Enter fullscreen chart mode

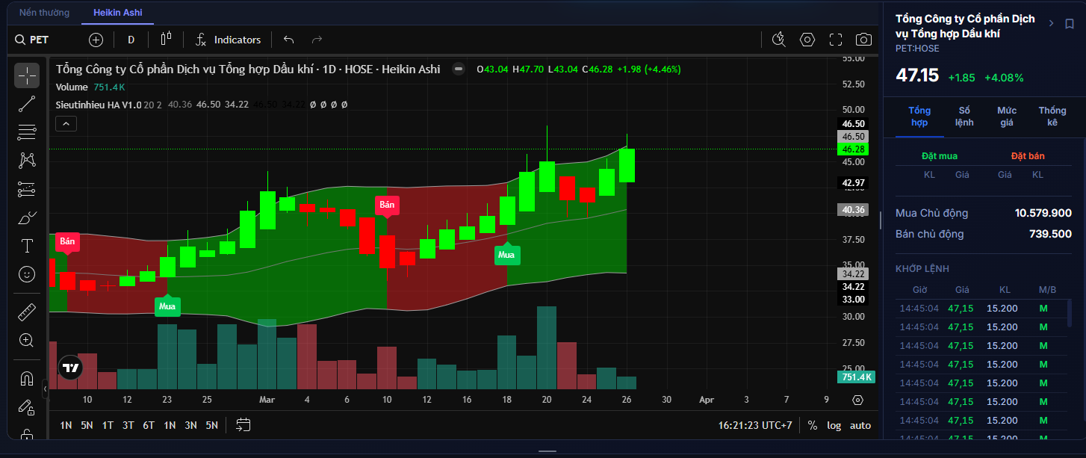click(836, 40)
